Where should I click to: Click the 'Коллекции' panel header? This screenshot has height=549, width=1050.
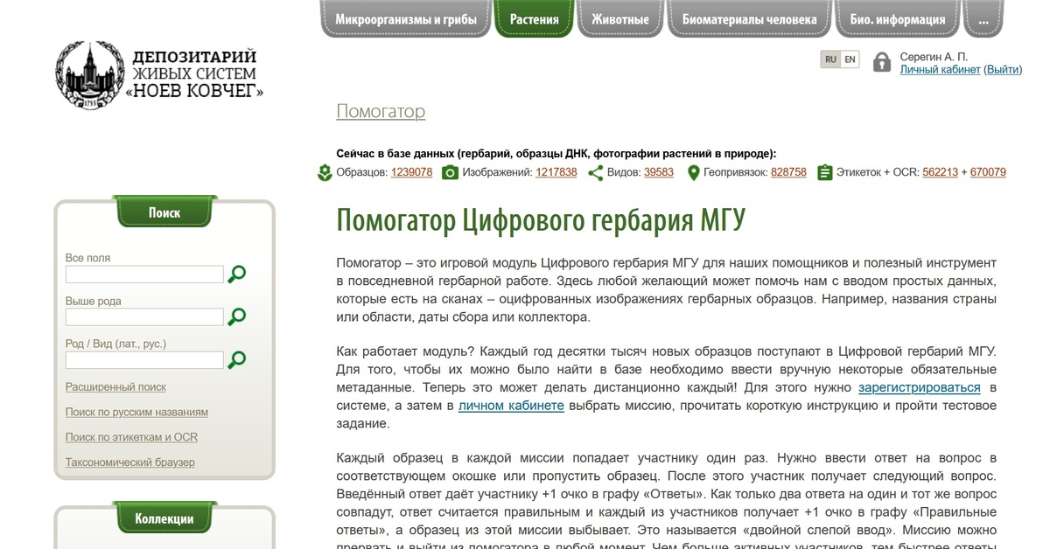point(164,518)
